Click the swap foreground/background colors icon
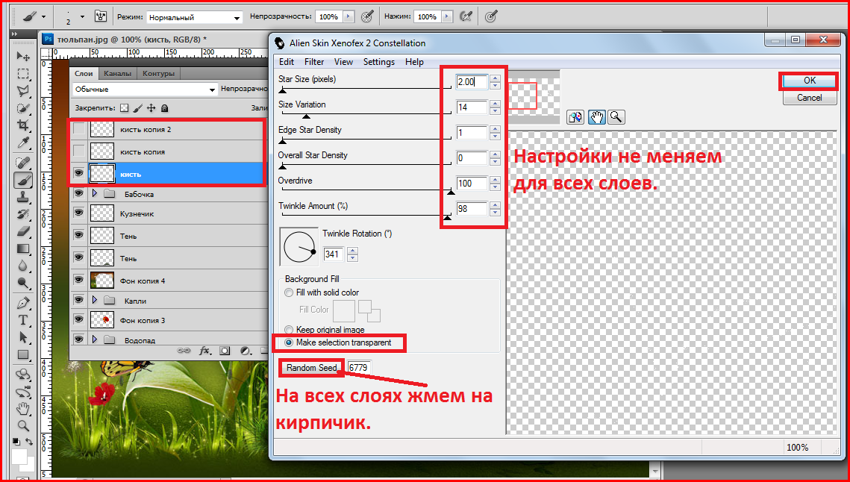The image size is (850, 482). [x=28, y=442]
